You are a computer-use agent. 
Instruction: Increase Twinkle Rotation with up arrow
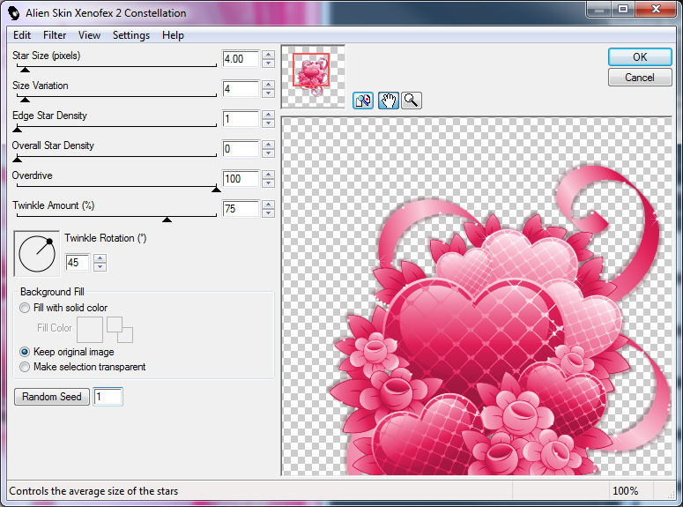(x=100, y=258)
